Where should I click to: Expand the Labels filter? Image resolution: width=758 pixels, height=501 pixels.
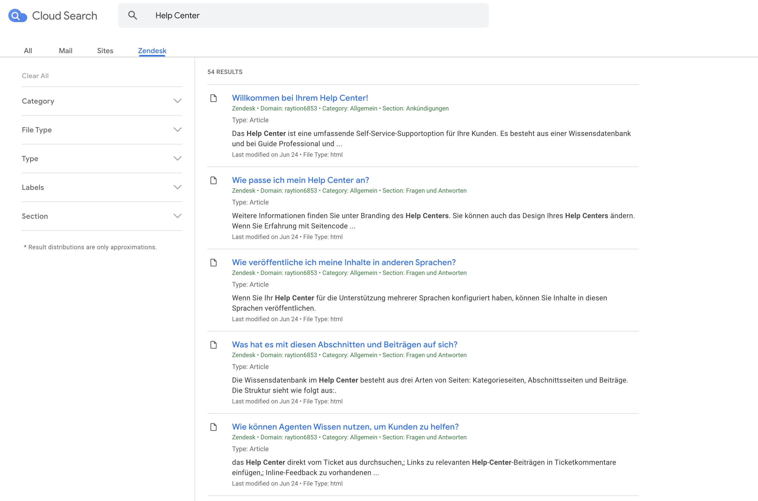(x=178, y=187)
